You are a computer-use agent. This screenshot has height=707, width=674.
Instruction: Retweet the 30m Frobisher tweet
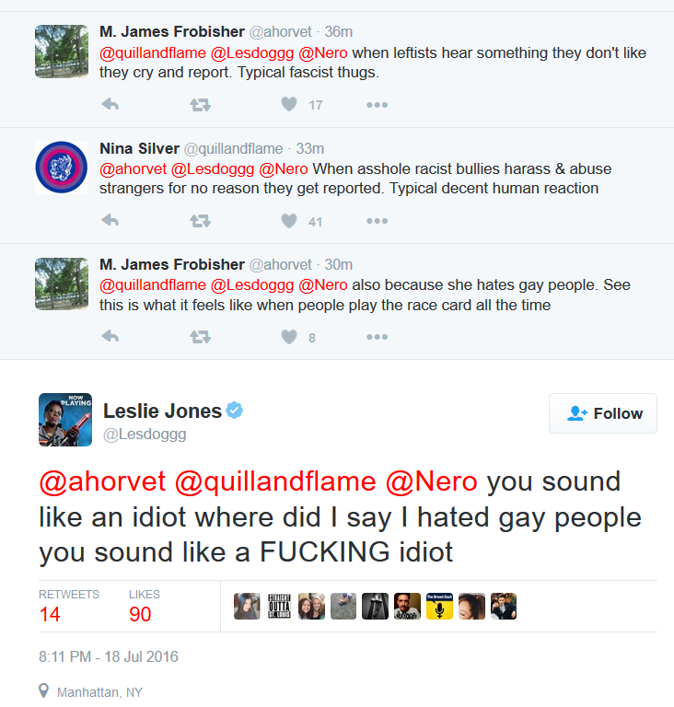(200, 337)
